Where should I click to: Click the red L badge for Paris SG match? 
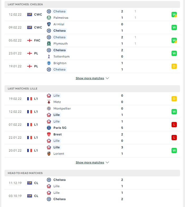point(174,125)
